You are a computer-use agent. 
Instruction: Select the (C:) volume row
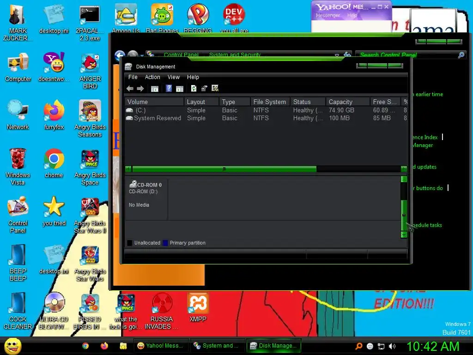(266, 110)
